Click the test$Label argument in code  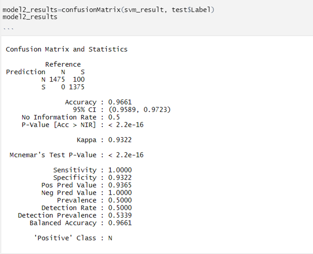(x=191, y=10)
